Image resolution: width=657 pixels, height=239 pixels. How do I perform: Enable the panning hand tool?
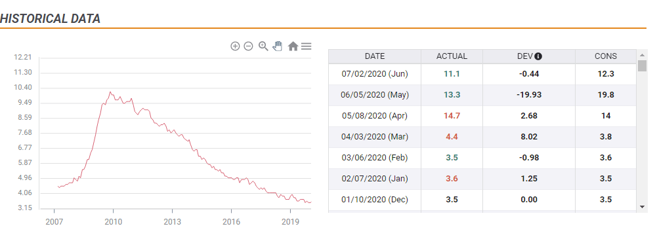[x=278, y=46]
